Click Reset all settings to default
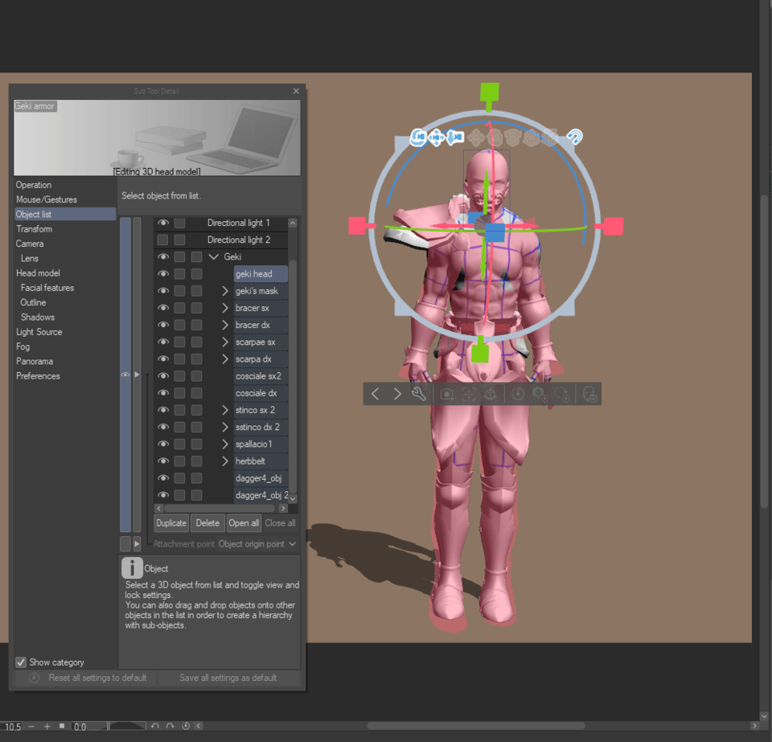Viewport: 772px width, 742px height. [x=88, y=678]
